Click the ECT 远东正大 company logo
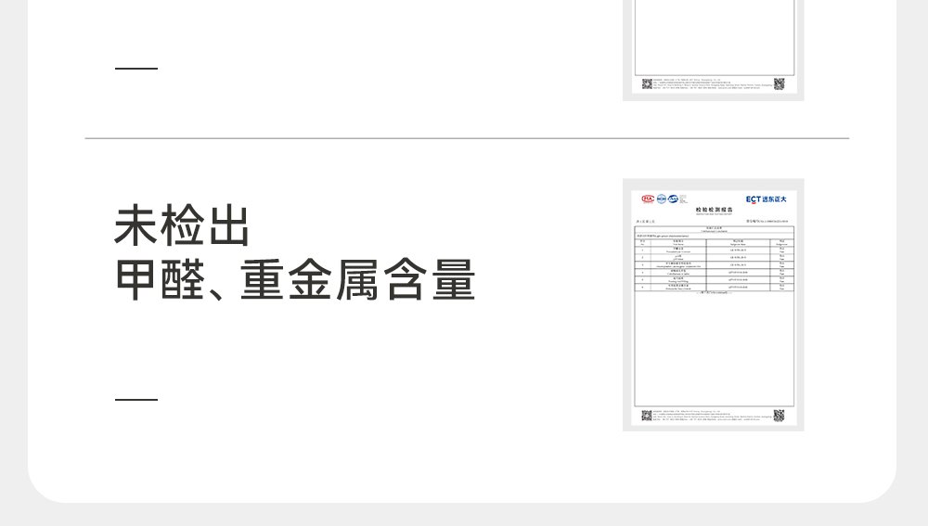The image size is (928, 526). tap(766, 199)
